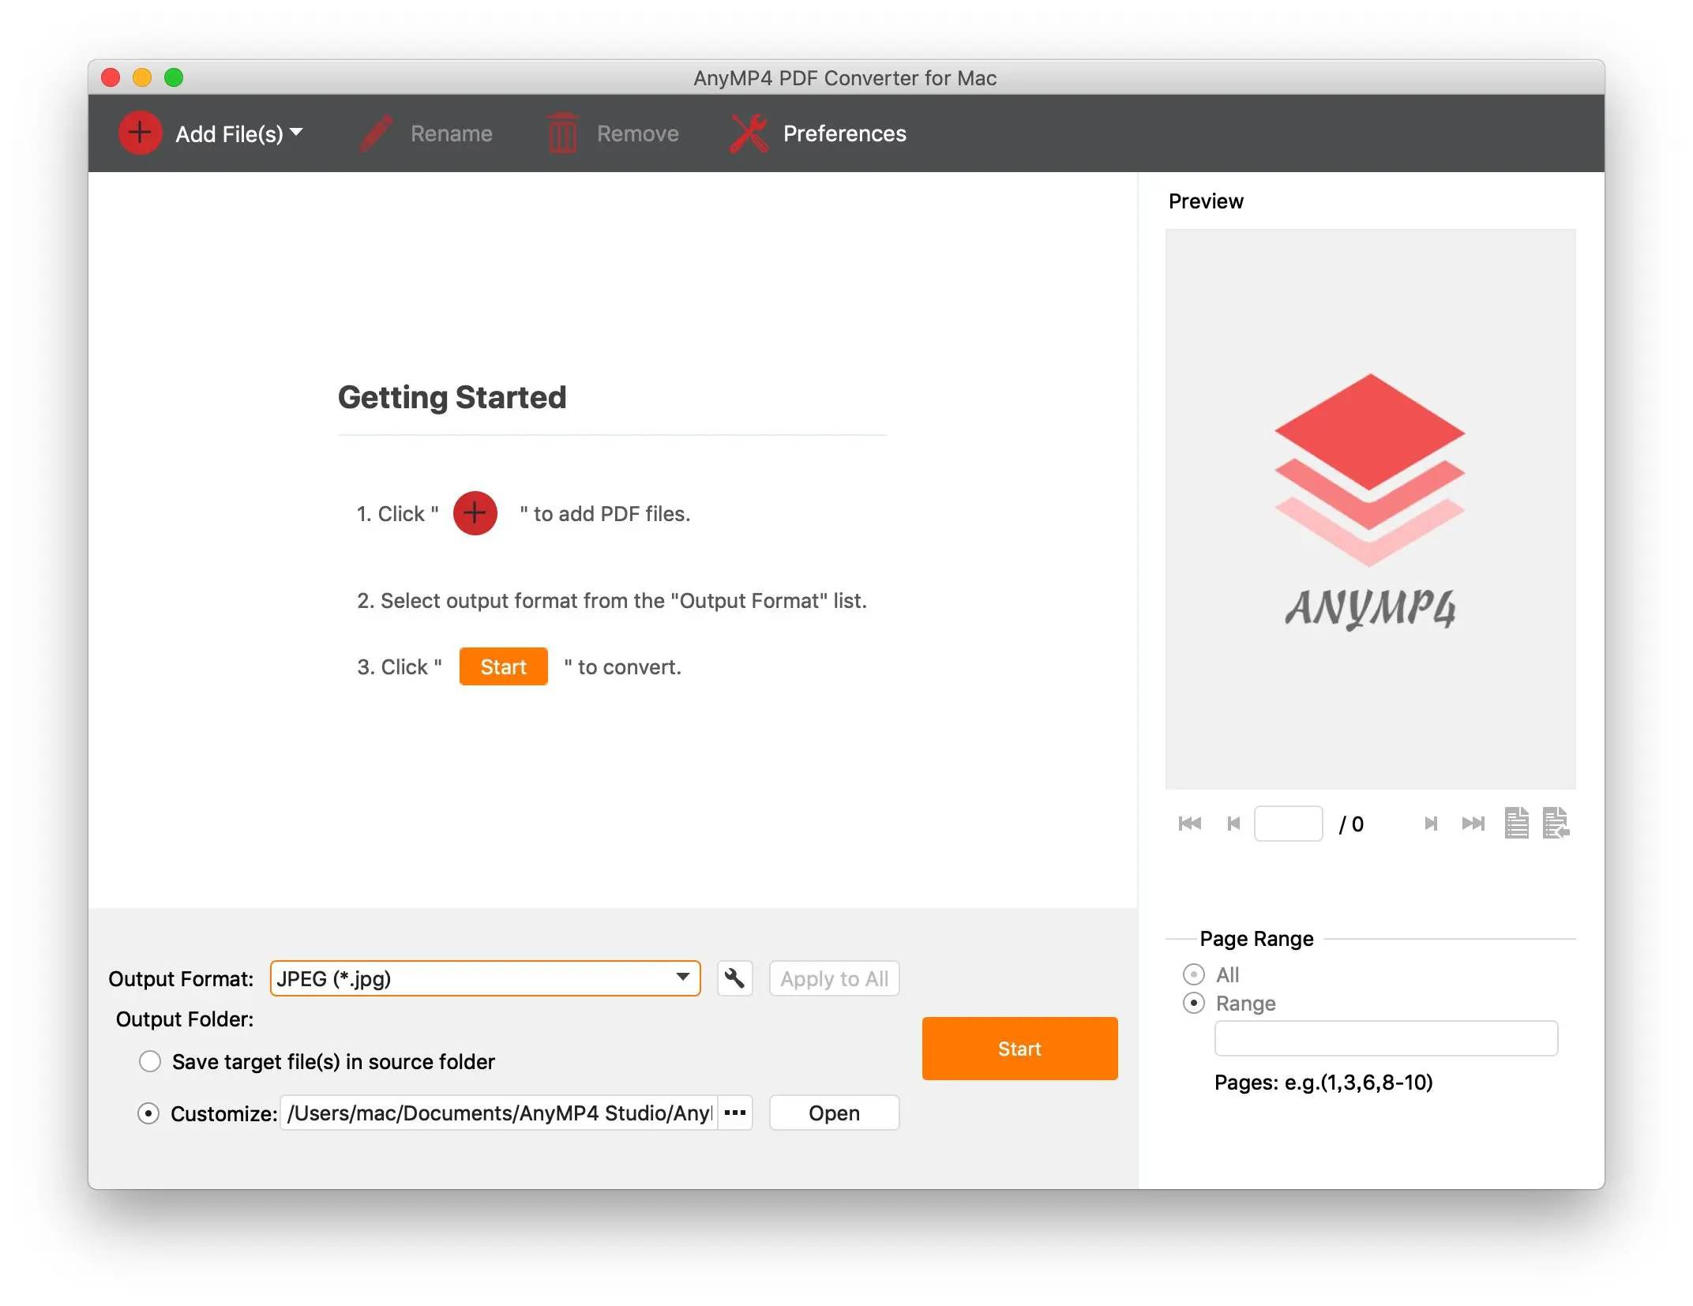Viewport: 1693px width, 1306px height.
Task: Go to the previous page in the preview
Action: (x=1233, y=824)
